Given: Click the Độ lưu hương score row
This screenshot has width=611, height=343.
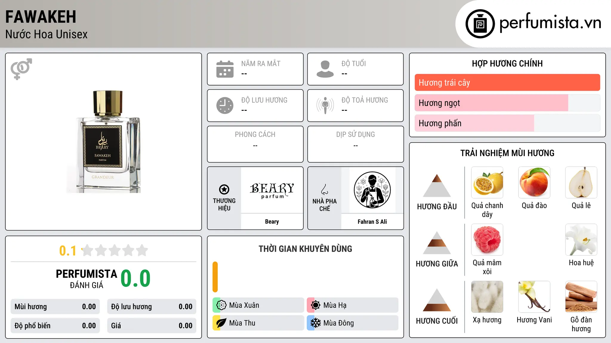Looking at the screenshot, I should 152,306.
